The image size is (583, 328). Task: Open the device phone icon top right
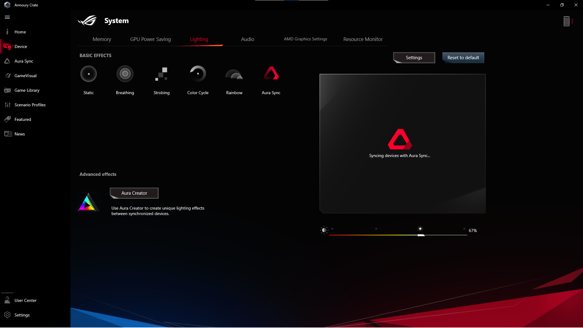tap(566, 21)
